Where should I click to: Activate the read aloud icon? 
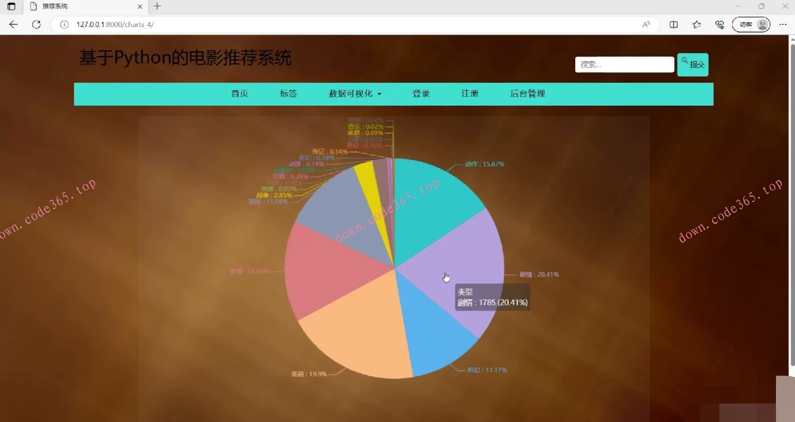pyautogui.click(x=646, y=24)
